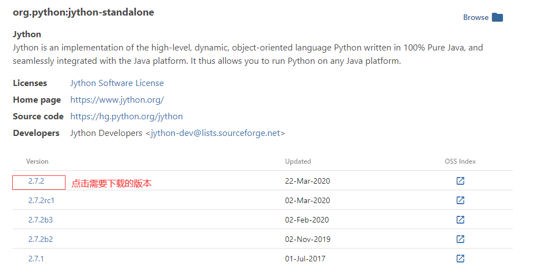Image resolution: width=534 pixels, height=273 pixels.
Task: Click the Browse link
Action: tap(476, 17)
